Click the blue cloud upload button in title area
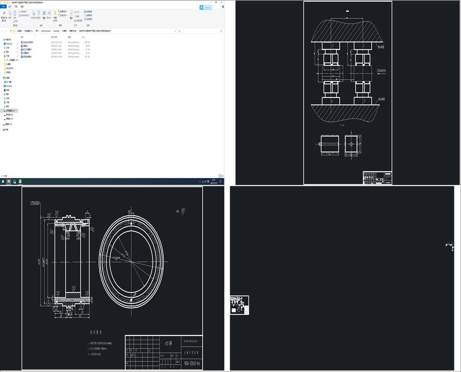The height and width of the screenshot is (372, 461). pyautogui.click(x=206, y=7)
